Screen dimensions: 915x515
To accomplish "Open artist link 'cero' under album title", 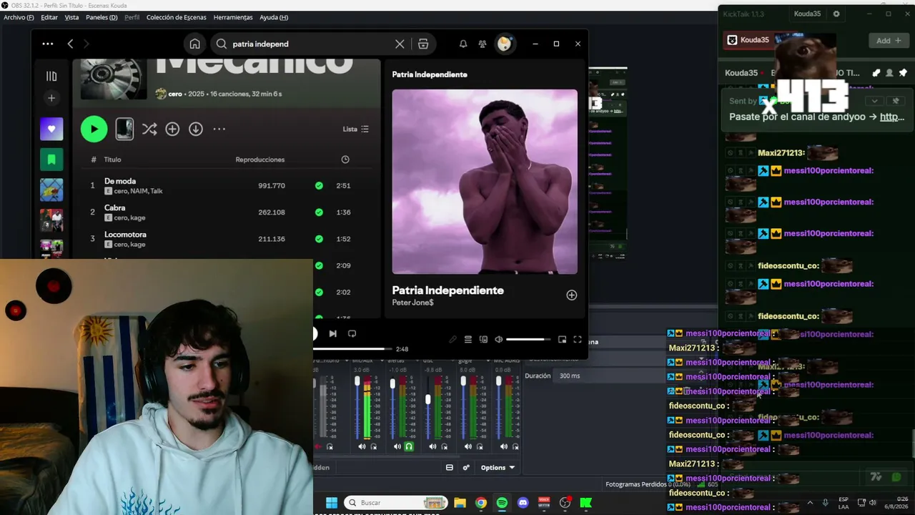I will coord(175,94).
